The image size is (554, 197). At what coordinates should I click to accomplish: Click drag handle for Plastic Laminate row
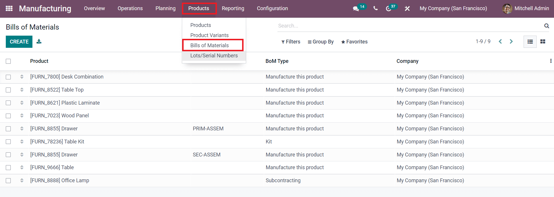coord(22,103)
